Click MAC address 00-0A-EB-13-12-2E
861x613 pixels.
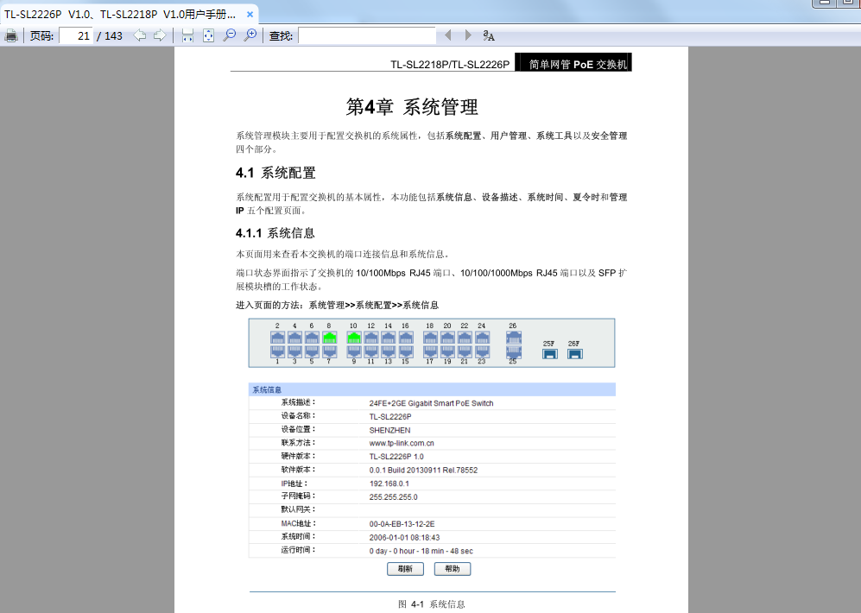[402, 523]
